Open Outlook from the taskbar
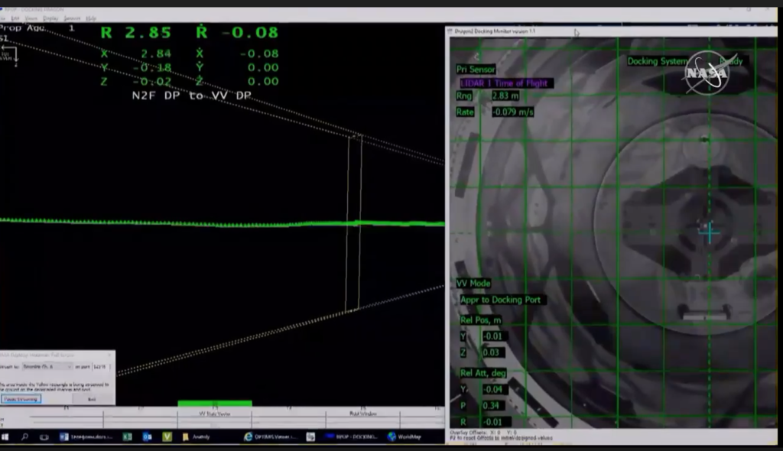This screenshot has width=783, height=451. (148, 437)
